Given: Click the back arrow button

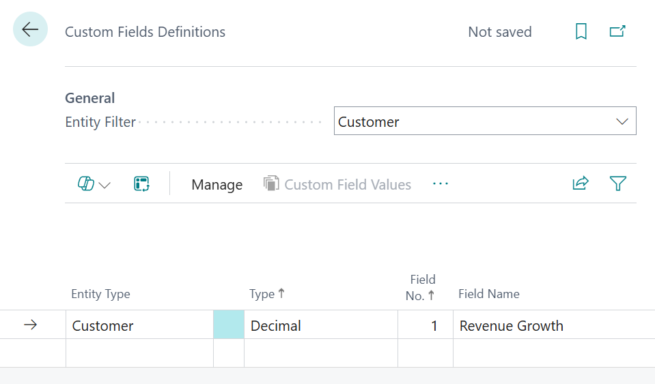Looking at the screenshot, I should point(30,29).
